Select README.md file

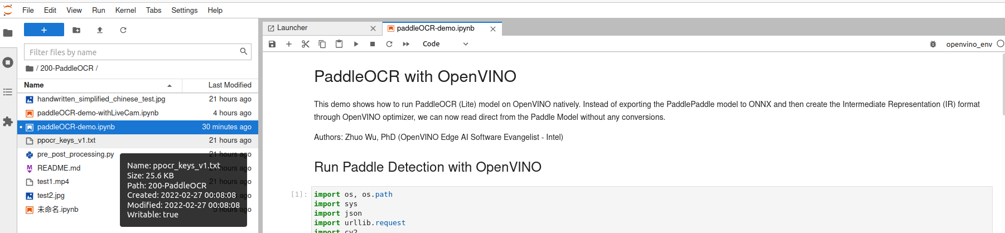pos(59,168)
